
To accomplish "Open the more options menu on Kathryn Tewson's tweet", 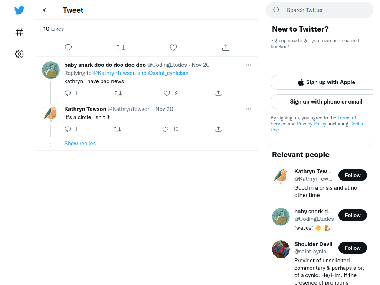I will pyautogui.click(x=248, y=109).
